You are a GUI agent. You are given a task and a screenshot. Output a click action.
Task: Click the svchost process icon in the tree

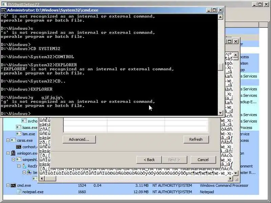[24, 121]
